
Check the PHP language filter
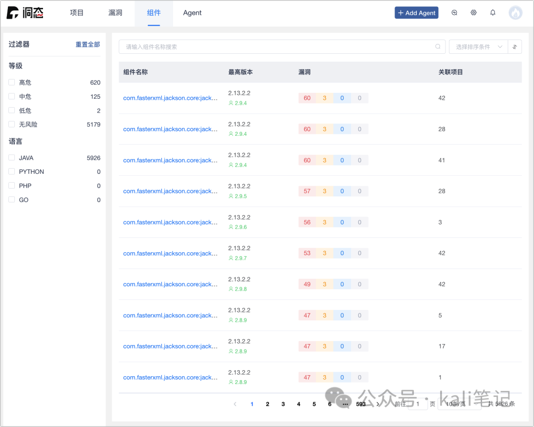(x=11, y=186)
